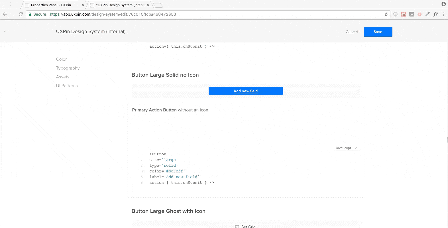This screenshot has width=448, height=228.
Task: Click the grey OFF extension icon
Action: 412,14
